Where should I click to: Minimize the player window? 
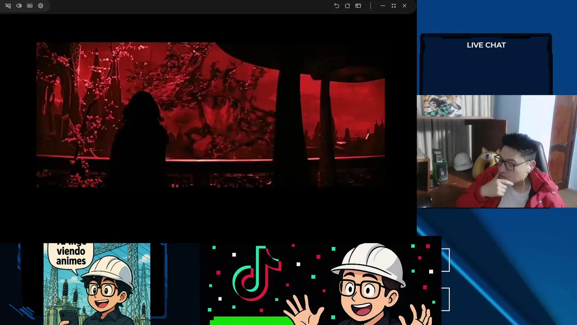click(x=383, y=6)
